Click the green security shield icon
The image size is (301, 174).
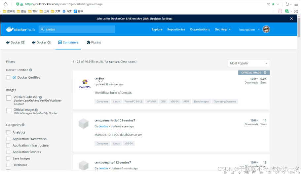tap(18, 4)
